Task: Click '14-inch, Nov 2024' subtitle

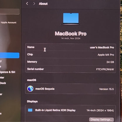Action: (71, 38)
